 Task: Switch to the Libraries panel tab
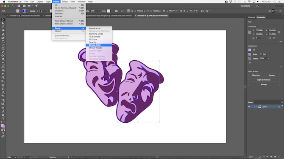[251, 17]
